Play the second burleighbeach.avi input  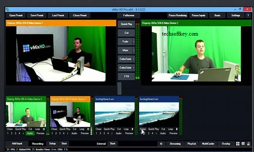pos(177,129)
